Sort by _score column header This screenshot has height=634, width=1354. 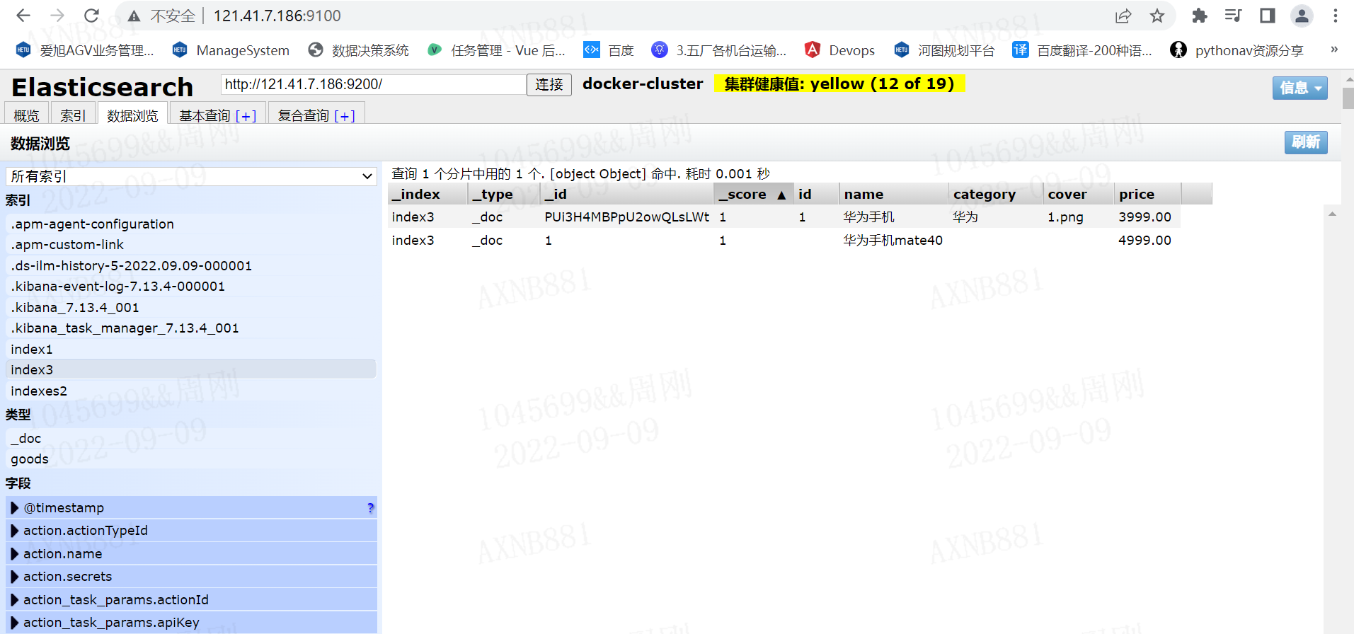752,194
